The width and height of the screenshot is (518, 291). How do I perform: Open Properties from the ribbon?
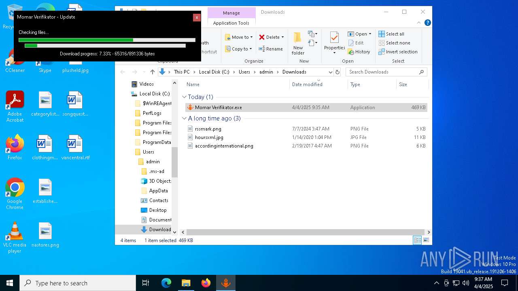[x=334, y=43]
